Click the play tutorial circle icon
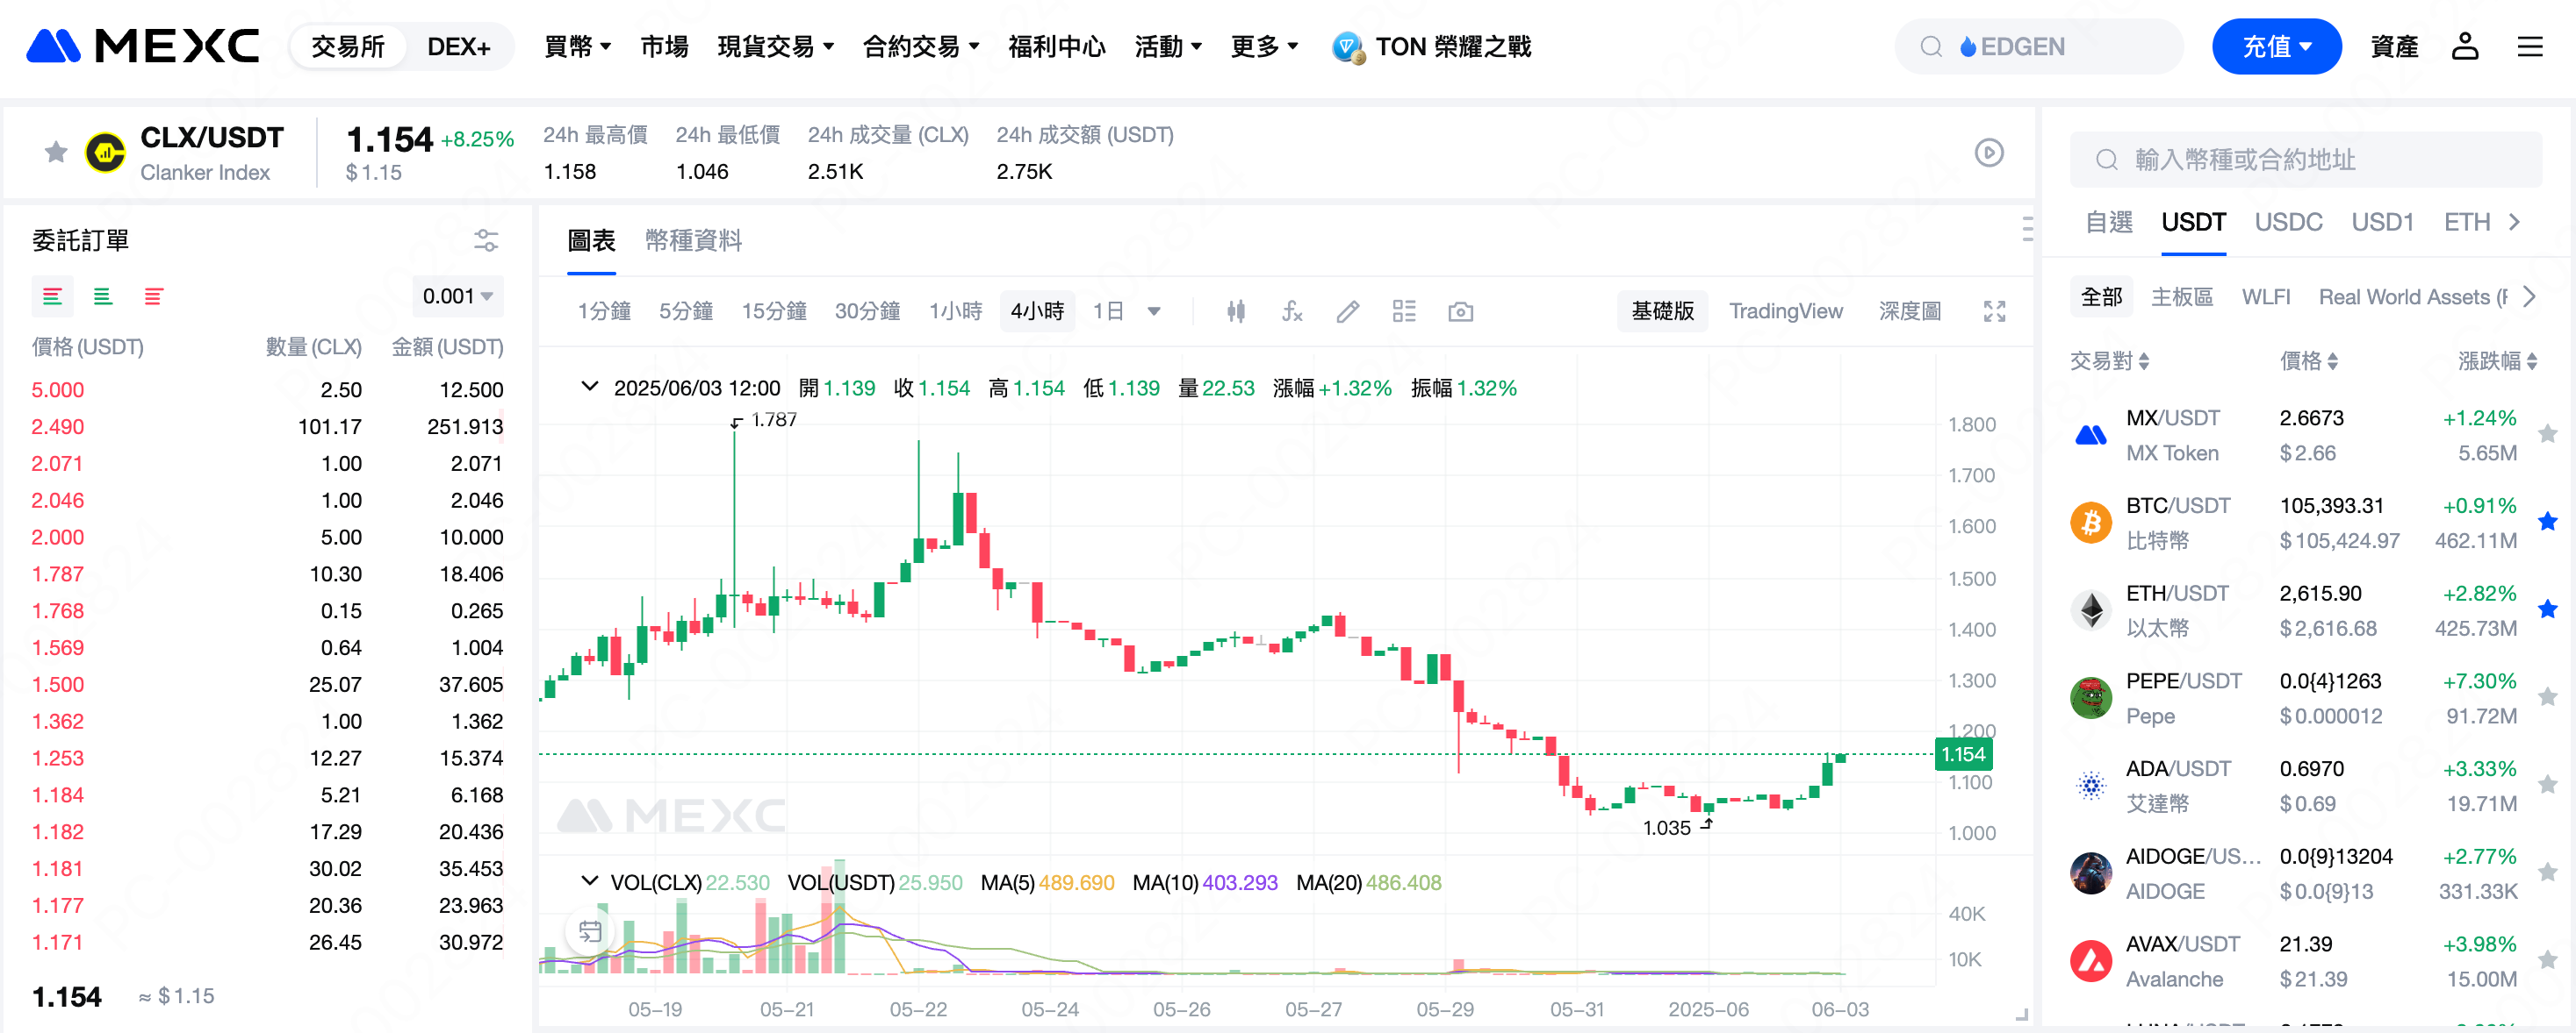This screenshot has height=1033, width=2576. [1988, 153]
